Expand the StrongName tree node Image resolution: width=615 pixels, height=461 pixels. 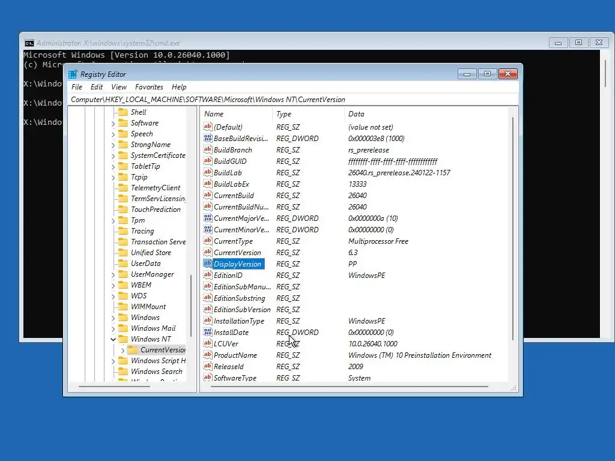113,145
